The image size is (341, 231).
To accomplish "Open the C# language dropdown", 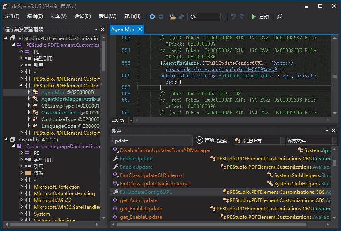I will (x=223, y=17).
